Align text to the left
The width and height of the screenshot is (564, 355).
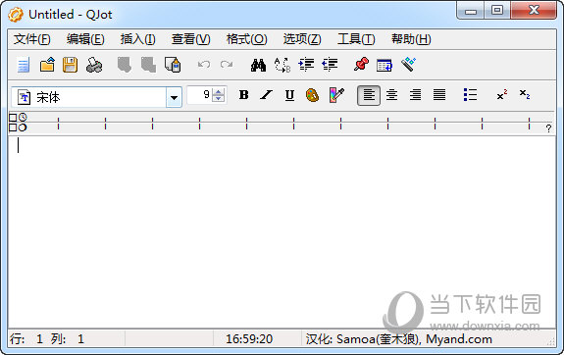coord(369,95)
